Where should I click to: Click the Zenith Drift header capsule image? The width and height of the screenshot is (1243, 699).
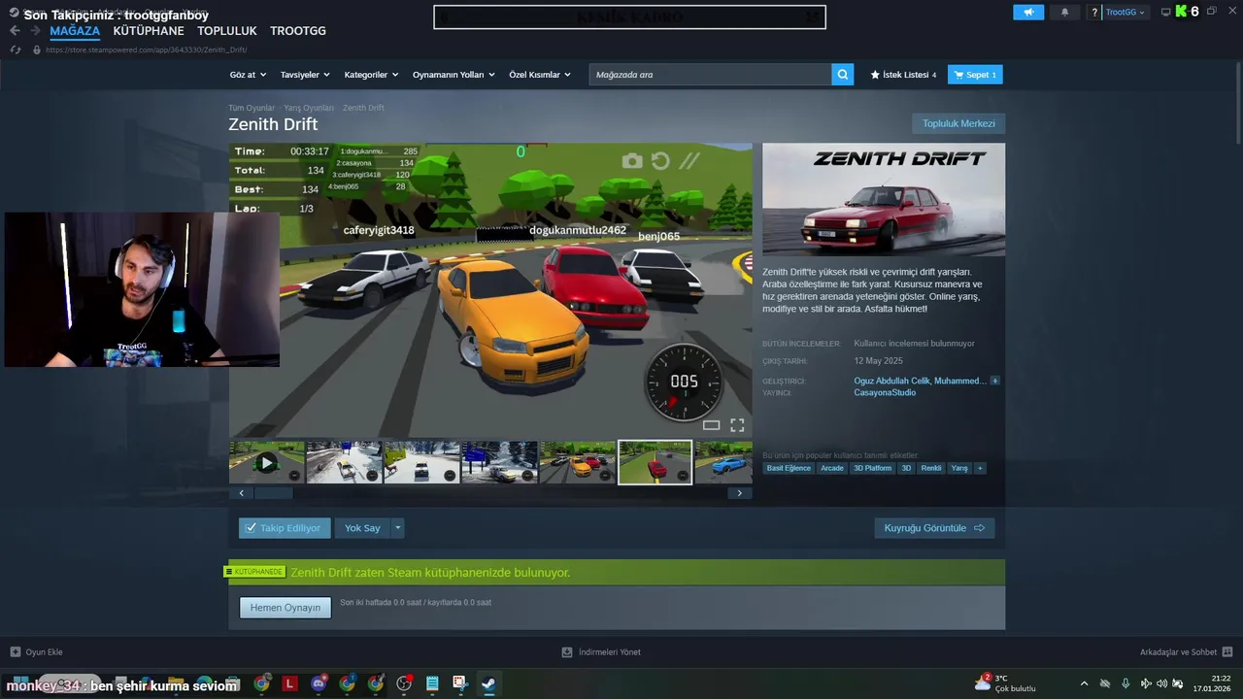click(884, 200)
